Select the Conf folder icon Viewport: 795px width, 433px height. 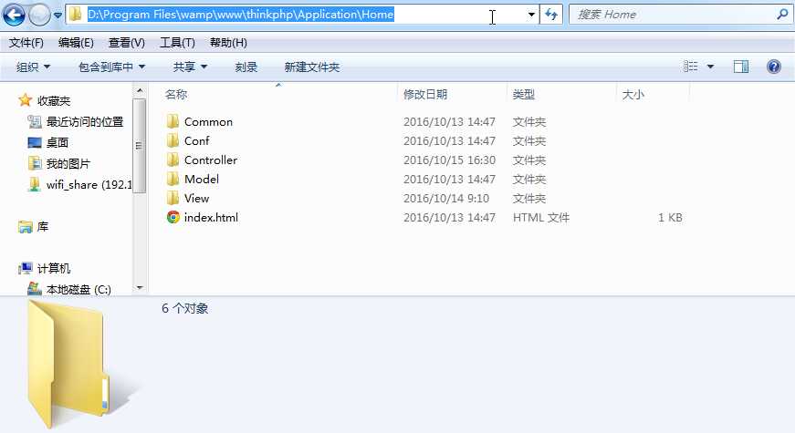click(x=173, y=140)
